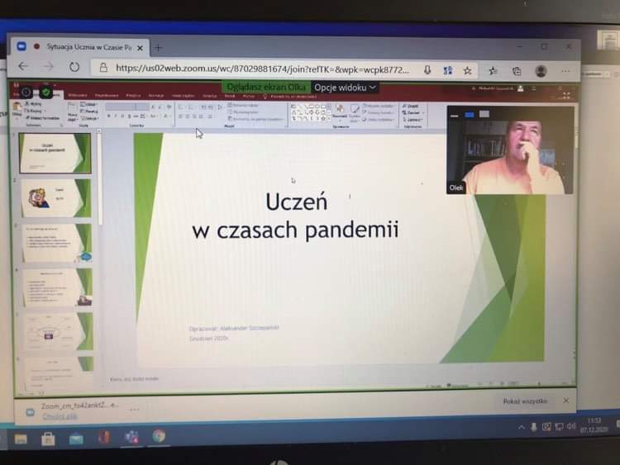Close the Sytuacja Ucznia w Czasie tab

140,48
